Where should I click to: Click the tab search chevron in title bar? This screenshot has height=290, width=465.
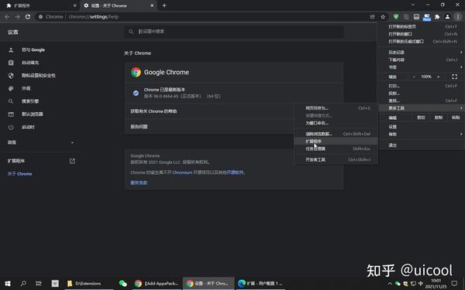coord(413,5)
